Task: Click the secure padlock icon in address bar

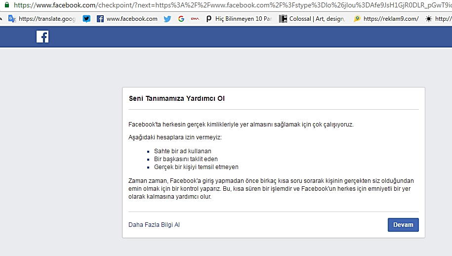Action: 7,4
